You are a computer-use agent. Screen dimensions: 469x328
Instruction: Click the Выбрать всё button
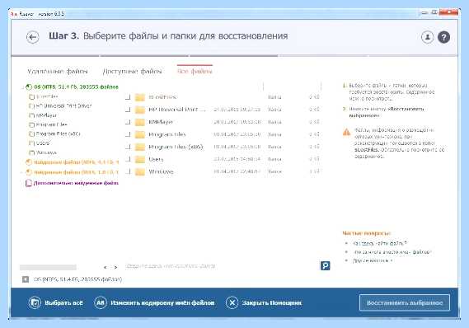click(x=55, y=302)
